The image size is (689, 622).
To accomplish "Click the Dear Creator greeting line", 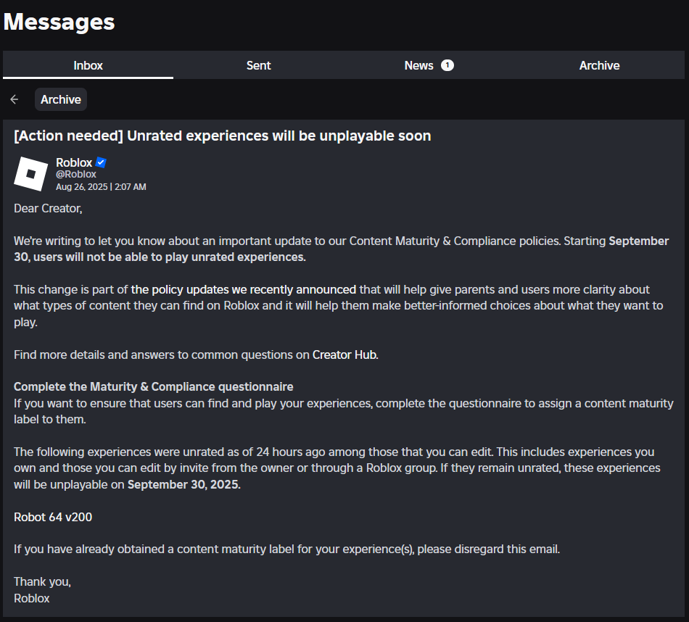I will pos(48,208).
